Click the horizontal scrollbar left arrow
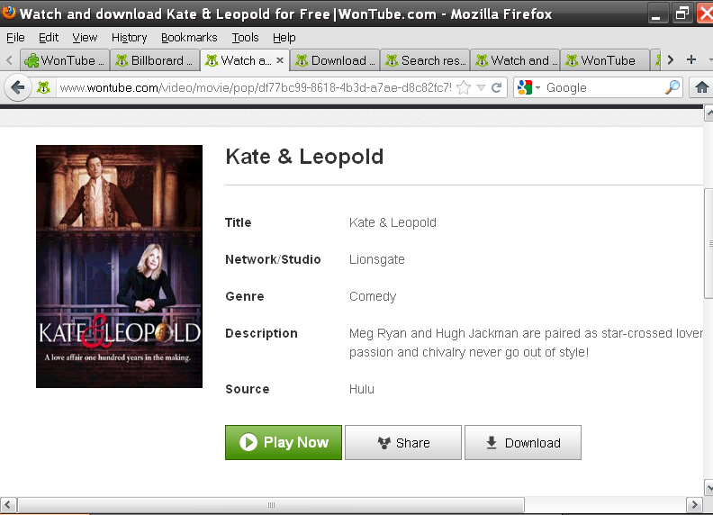 [x=8, y=504]
